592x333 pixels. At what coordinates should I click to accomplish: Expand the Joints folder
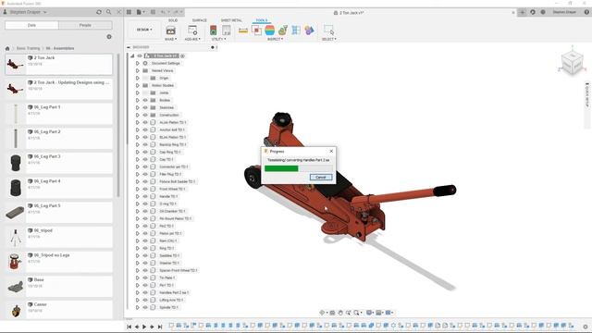click(x=138, y=92)
